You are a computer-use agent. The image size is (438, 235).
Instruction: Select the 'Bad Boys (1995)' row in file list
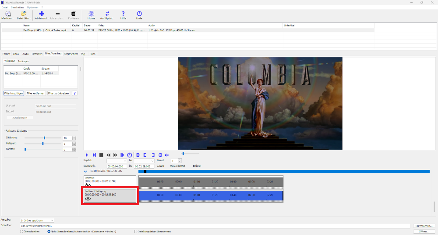(188, 30)
